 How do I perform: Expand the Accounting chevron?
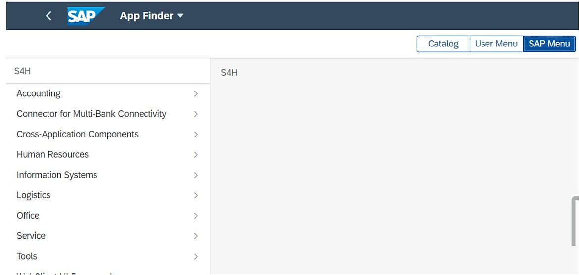point(196,94)
